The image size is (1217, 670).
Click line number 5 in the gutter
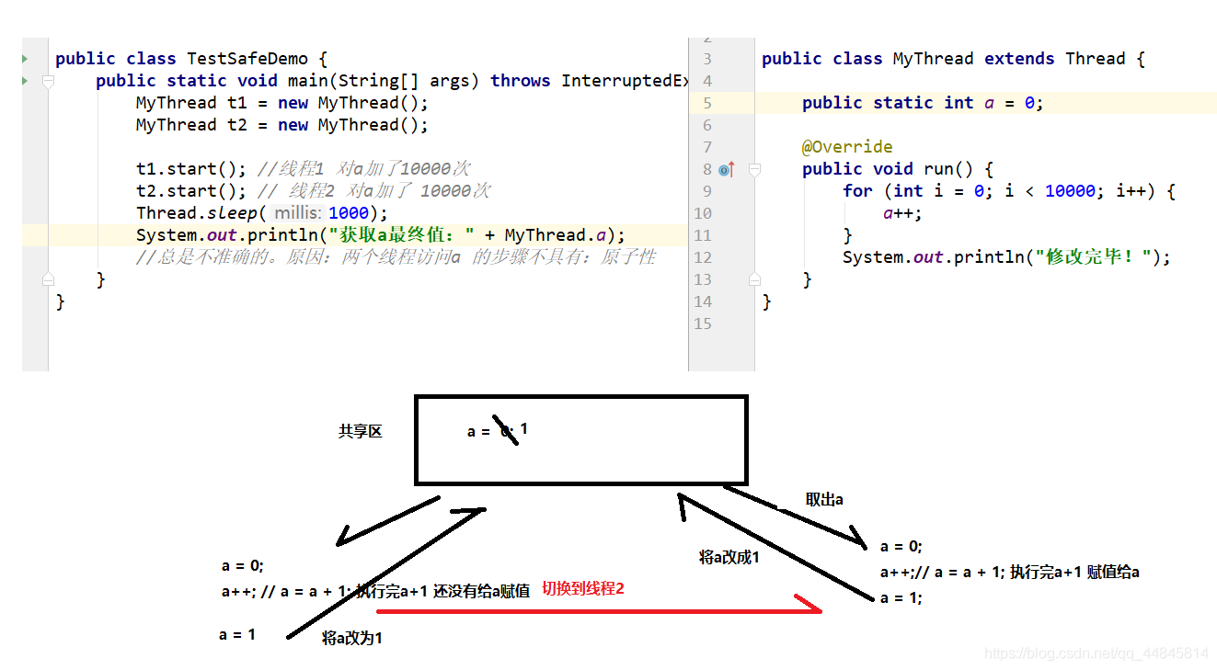tap(706, 103)
